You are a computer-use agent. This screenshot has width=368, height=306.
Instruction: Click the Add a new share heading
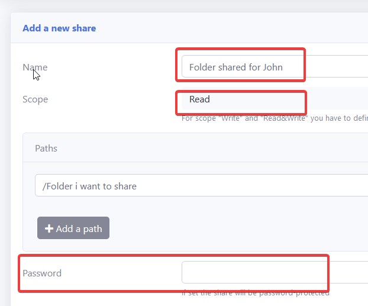tap(59, 28)
